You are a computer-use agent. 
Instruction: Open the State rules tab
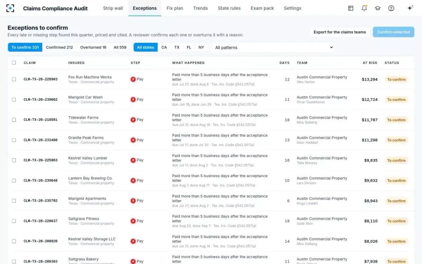[230, 8]
